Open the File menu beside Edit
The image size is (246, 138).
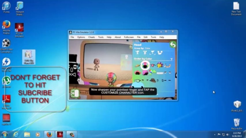pos(139,37)
